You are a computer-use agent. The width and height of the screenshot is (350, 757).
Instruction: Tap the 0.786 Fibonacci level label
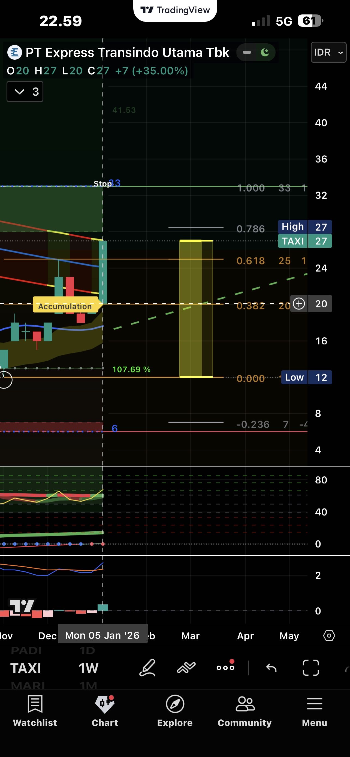tap(251, 229)
